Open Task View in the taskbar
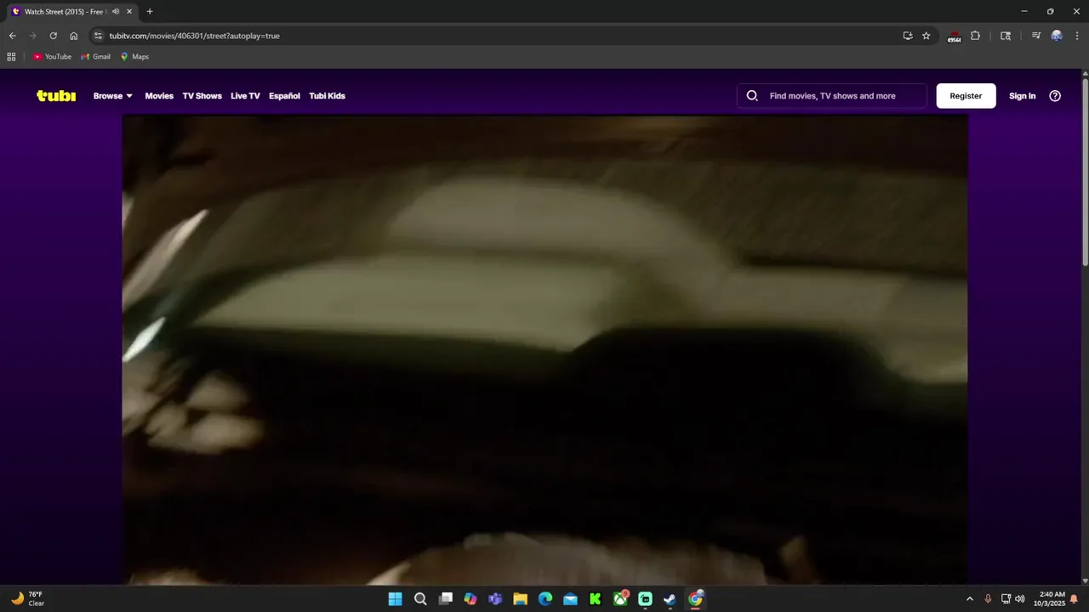 tap(445, 599)
